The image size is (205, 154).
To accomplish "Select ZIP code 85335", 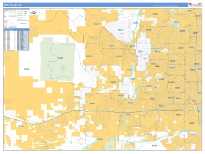I will coord(129,70).
